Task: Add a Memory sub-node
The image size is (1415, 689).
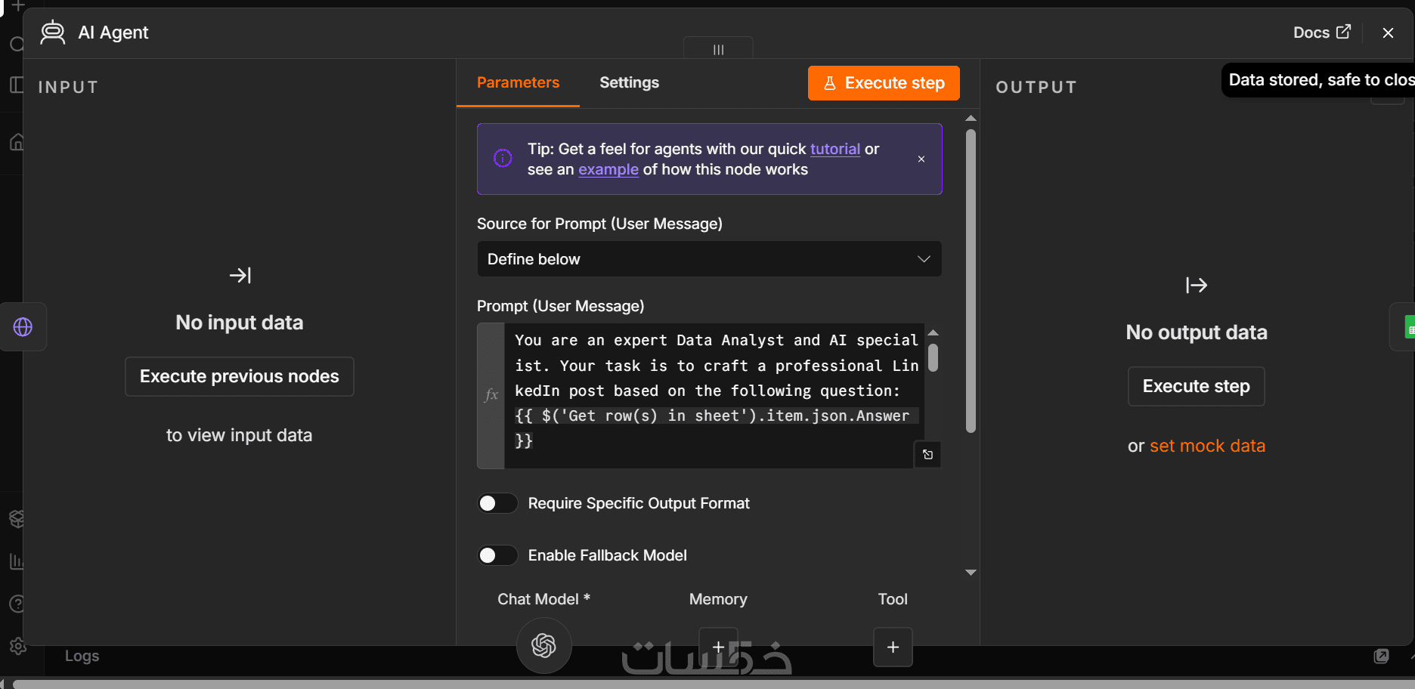Action: [718, 647]
